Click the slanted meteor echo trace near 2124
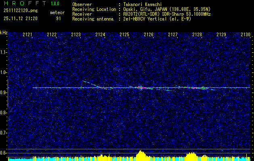The image size is (254, 161). click(94, 84)
